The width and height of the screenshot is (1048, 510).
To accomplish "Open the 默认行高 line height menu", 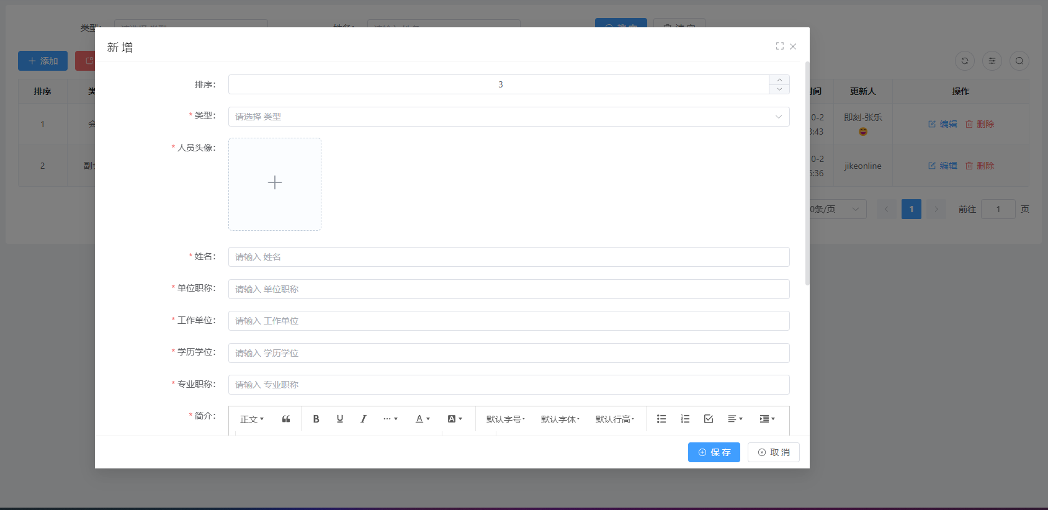I will [x=614, y=419].
